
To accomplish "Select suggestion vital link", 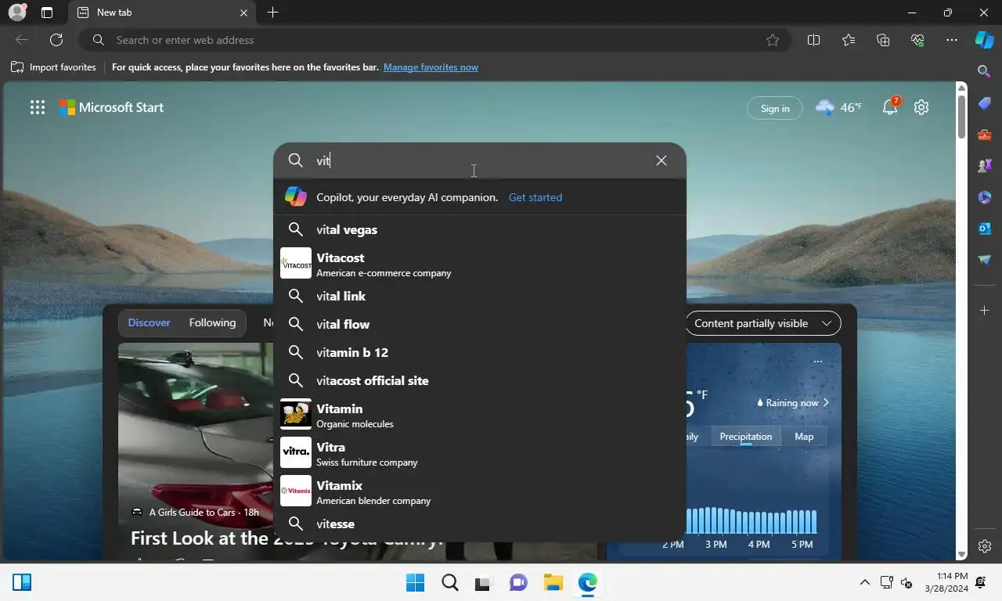I will [479, 296].
